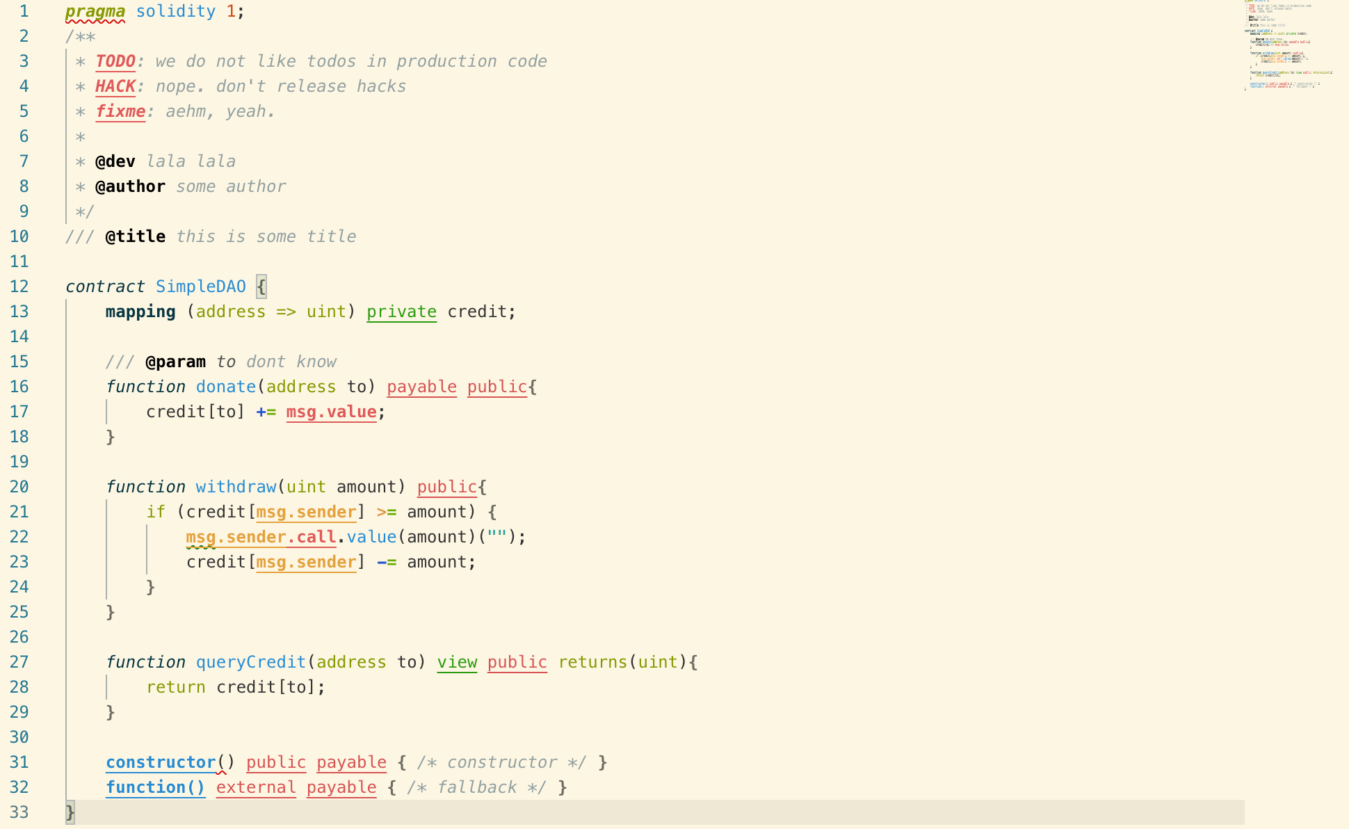Screen dimensions: 1349x829
Task: Click 'msg.sender' on line 23
Action: [307, 563]
